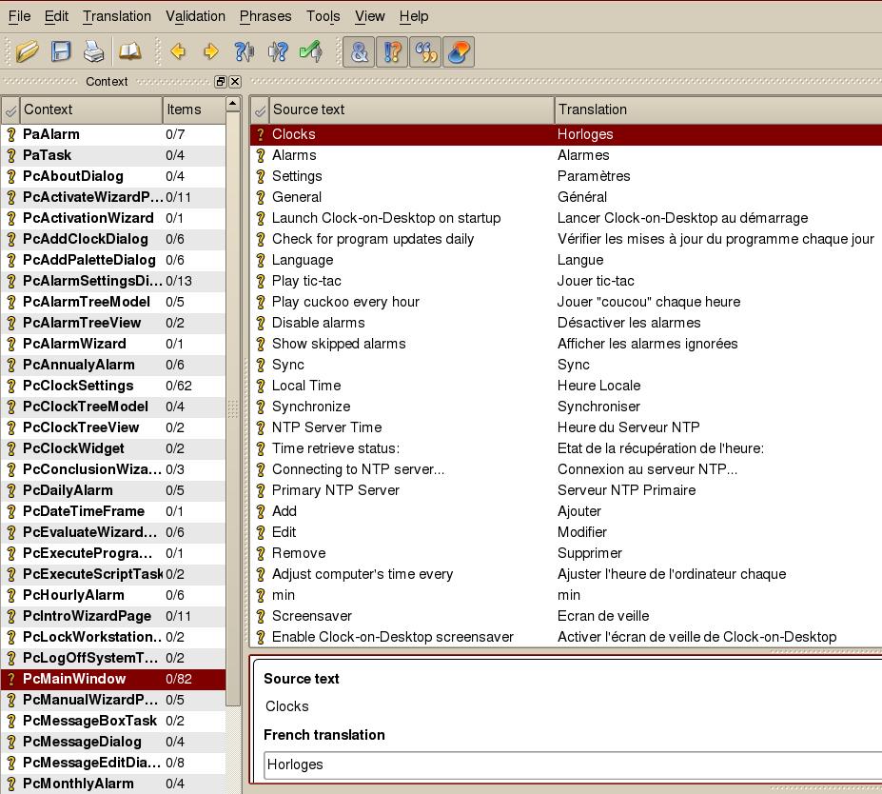The image size is (882, 794).
Task: Sort by the Items column header
Action: [192, 109]
